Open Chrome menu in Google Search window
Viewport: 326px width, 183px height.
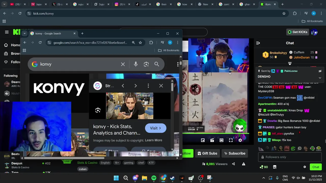pos(178,43)
